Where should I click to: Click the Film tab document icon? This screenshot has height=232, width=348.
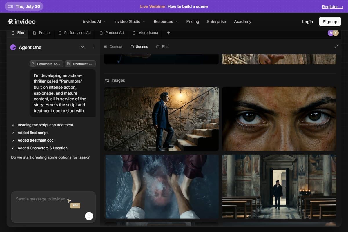point(13,33)
